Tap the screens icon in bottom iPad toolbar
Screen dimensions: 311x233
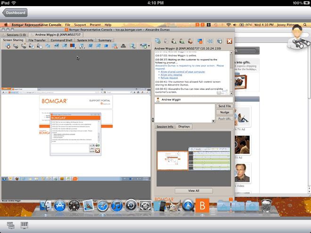[11, 225]
